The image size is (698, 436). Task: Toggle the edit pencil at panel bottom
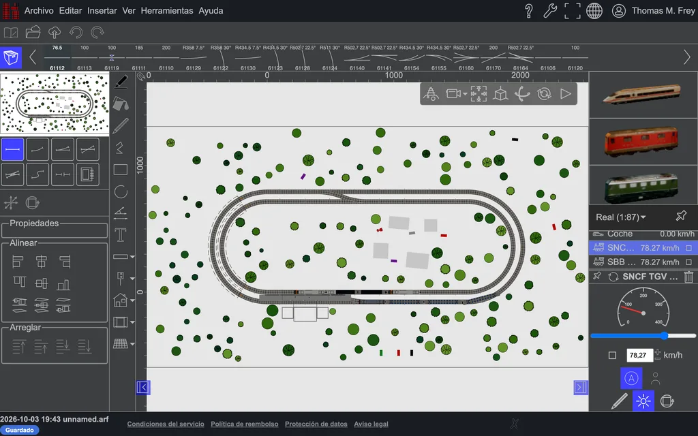tap(619, 401)
